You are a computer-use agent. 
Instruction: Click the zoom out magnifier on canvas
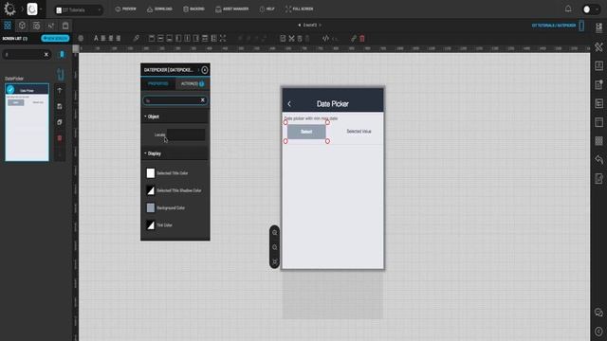pos(274,247)
